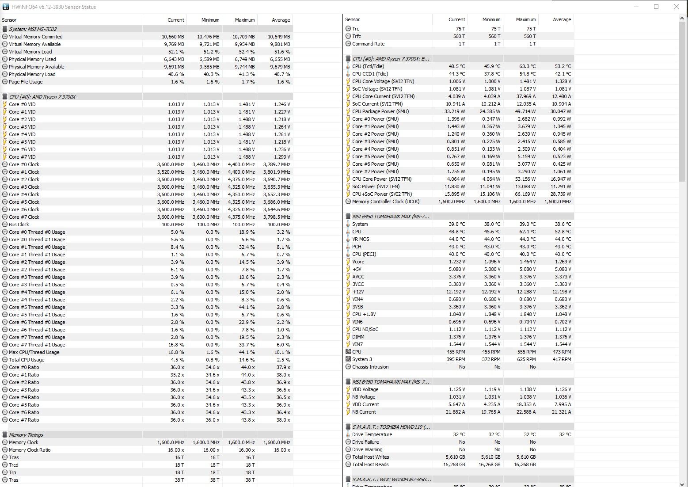Click lightning icon of CPU Core Voltage (SVI2 TFN)
Screen dimensions: 688x487
(x=348, y=81)
